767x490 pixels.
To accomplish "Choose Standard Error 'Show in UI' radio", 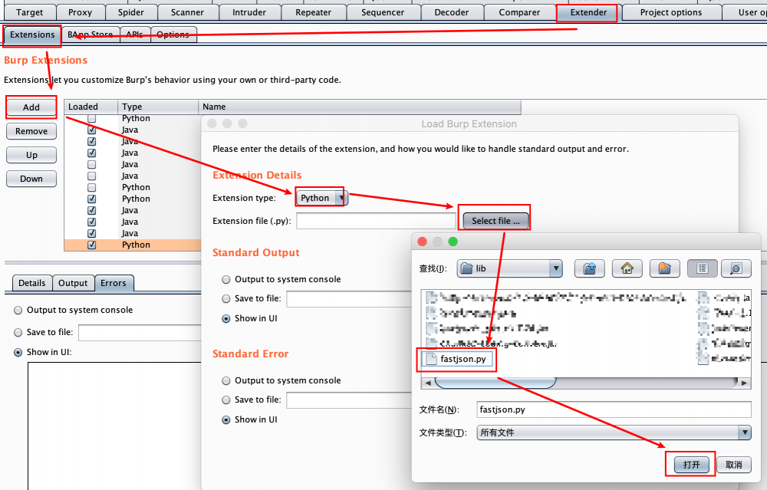I will pyautogui.click(x=226, y=419).
